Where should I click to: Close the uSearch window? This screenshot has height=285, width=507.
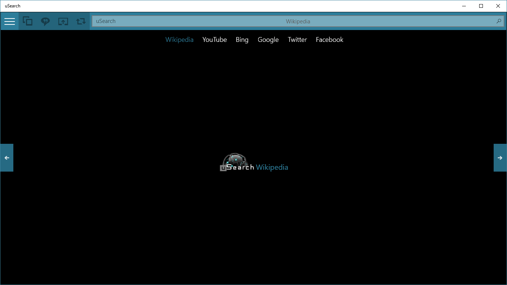(498, 6)
